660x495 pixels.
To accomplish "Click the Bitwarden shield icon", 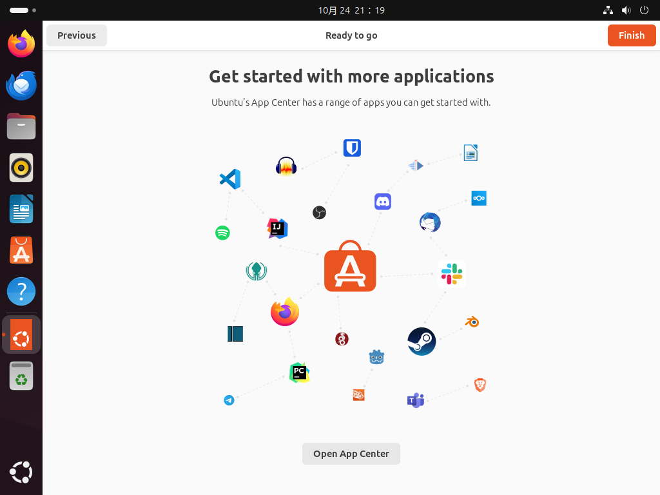I will point(352,148).
